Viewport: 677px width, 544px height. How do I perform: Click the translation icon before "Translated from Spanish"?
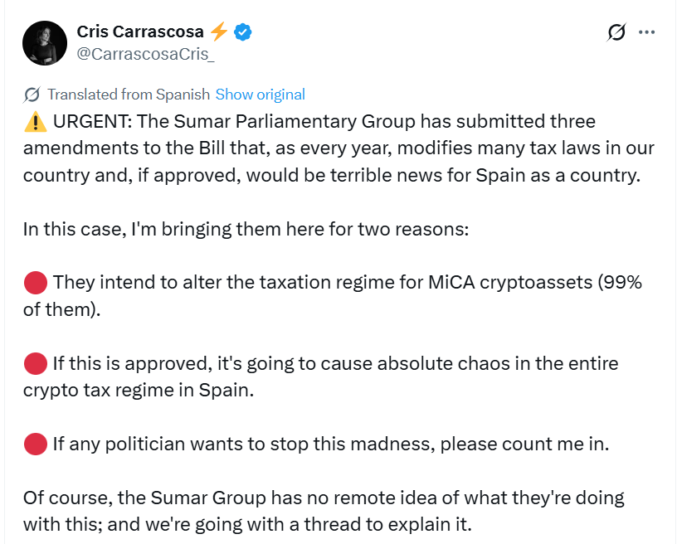point(32,95)
